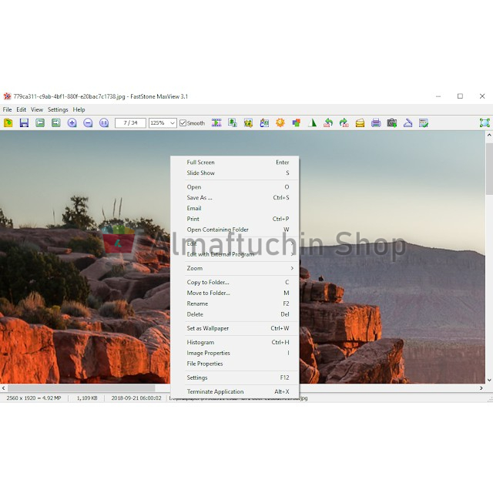Open the Help menu
This screenshot has height=493, width=493.
click(79, 109)
